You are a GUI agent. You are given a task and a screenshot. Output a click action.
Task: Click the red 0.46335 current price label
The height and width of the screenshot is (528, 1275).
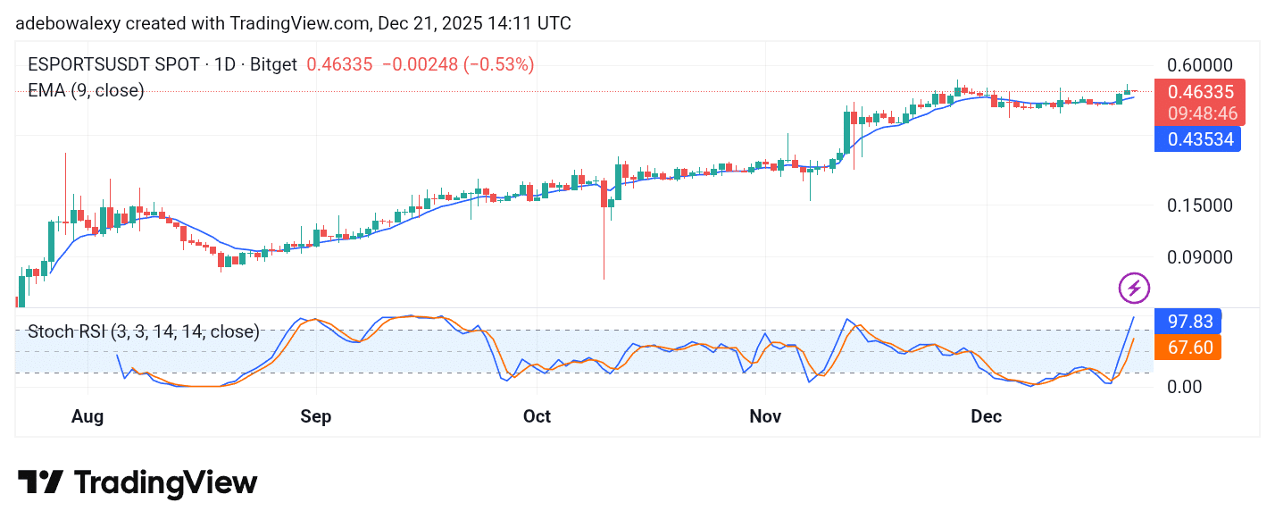click(x=1196, y=91)
